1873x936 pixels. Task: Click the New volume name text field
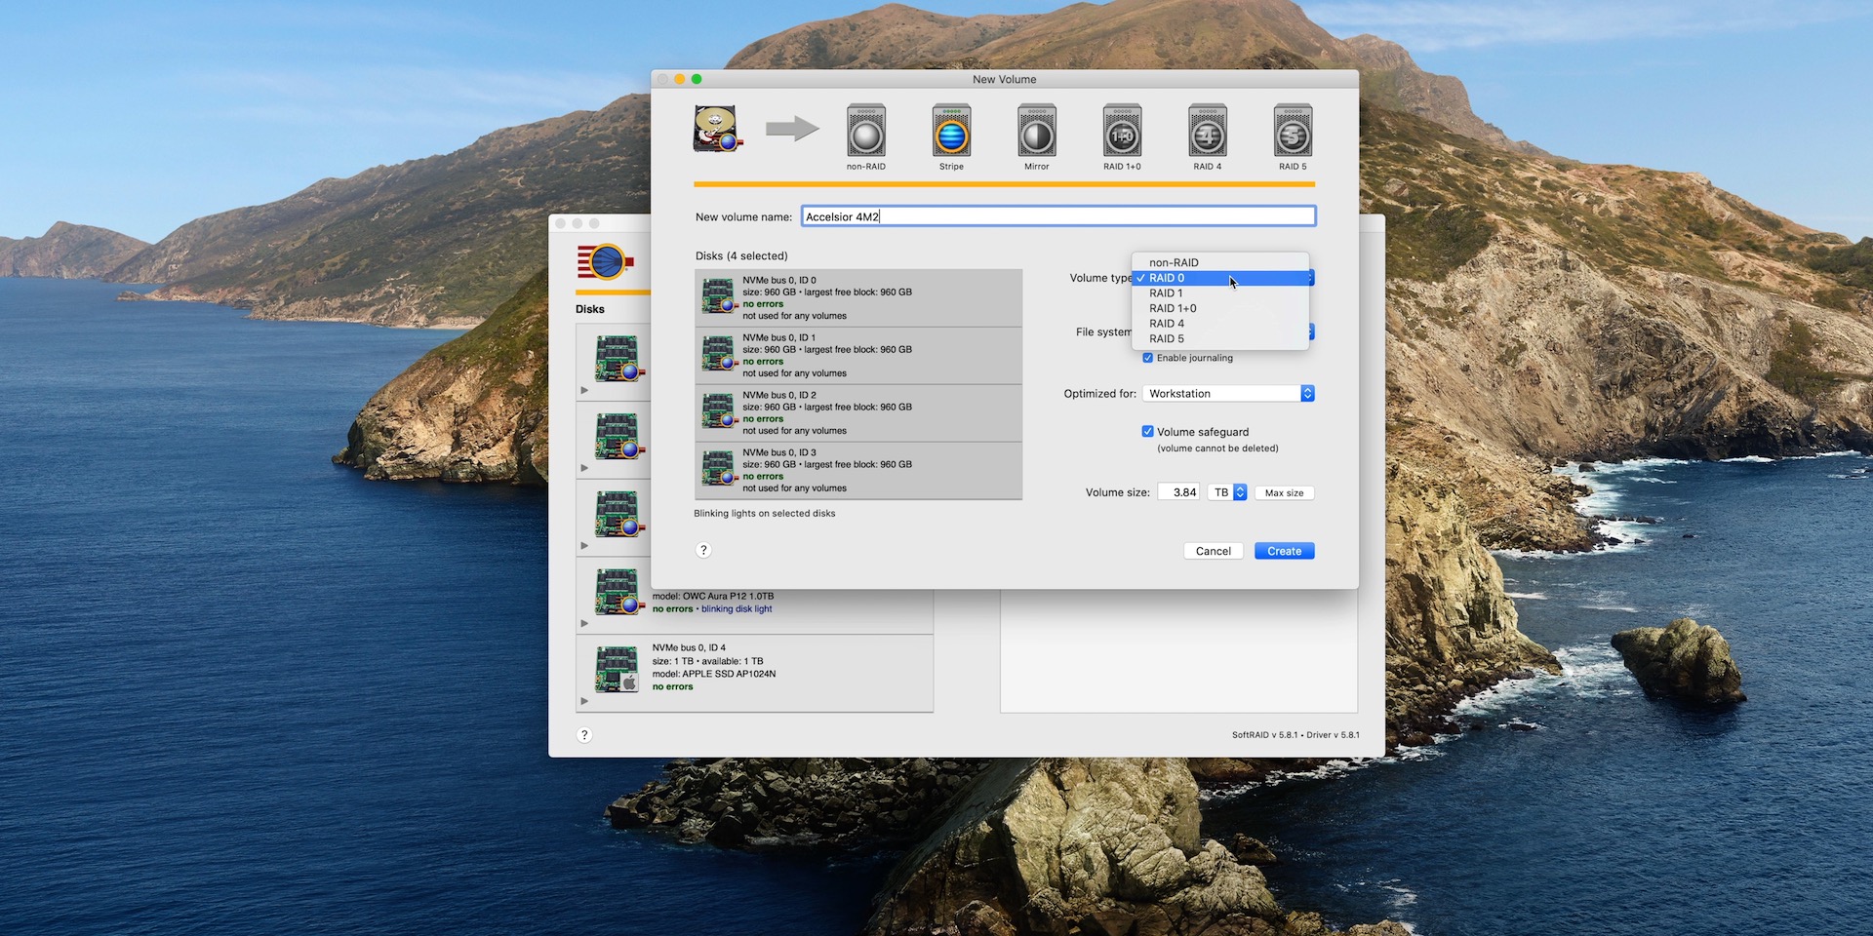point(1058,216)
